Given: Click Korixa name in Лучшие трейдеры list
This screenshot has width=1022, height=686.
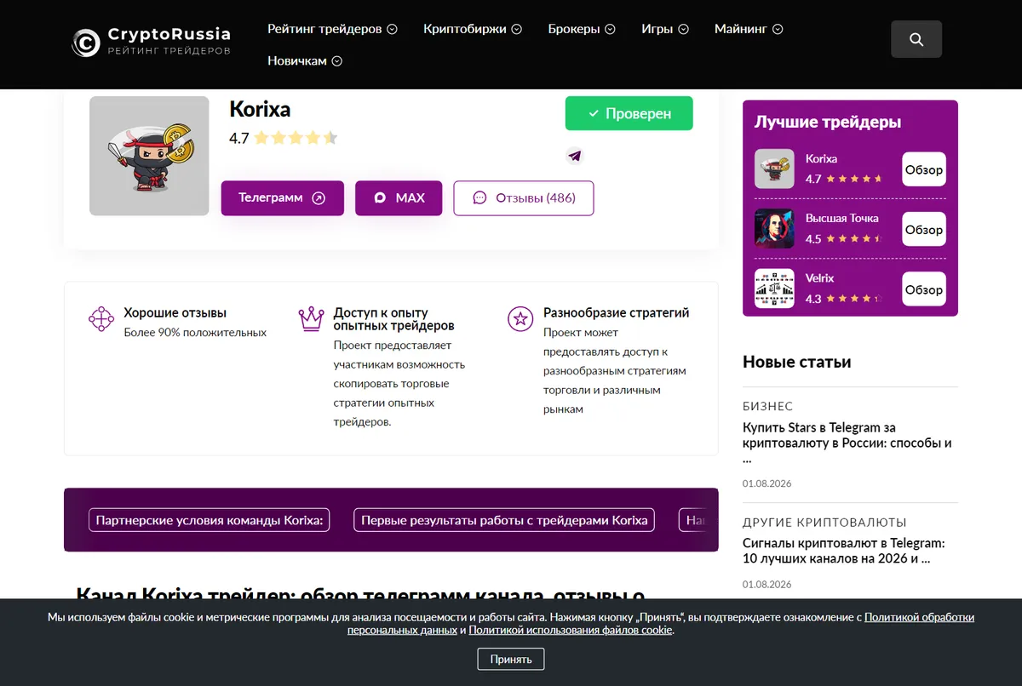Looking at the screenshot, I should [x=821, y=158].
